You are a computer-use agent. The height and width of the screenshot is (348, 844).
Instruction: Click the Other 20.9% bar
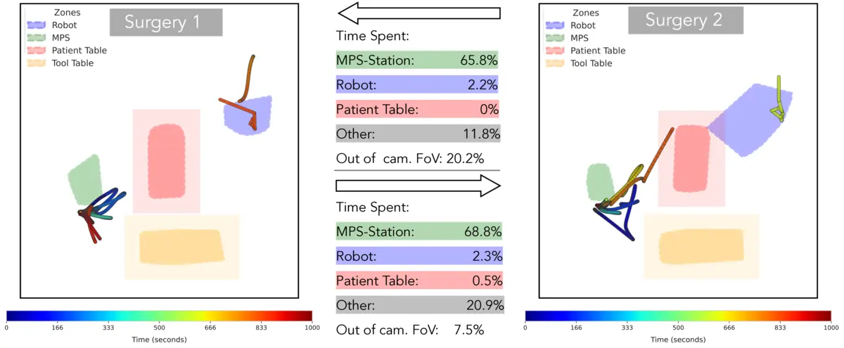(x=419, y=305)
